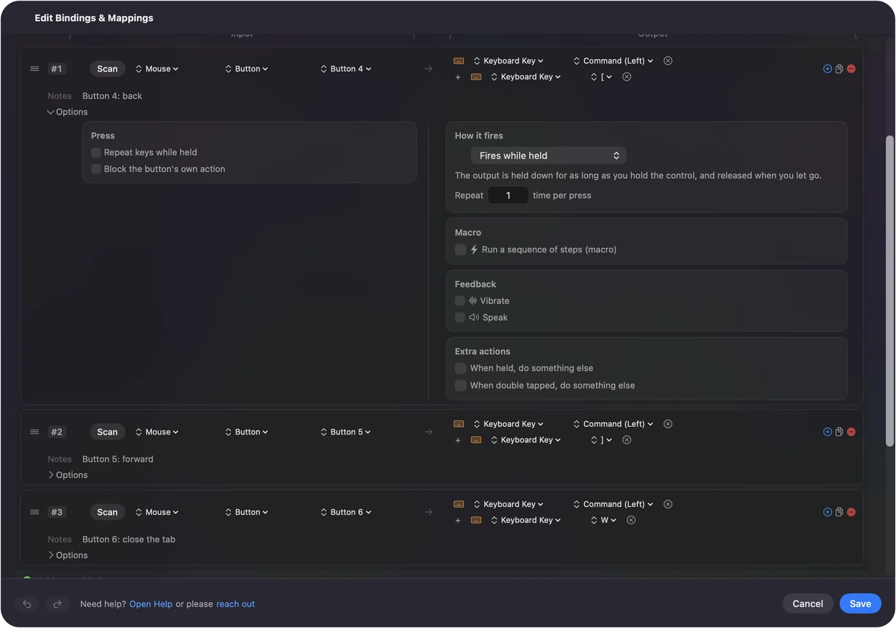Save the bindings
Viewport: 896px width, 628px height.
pos(860,604)
